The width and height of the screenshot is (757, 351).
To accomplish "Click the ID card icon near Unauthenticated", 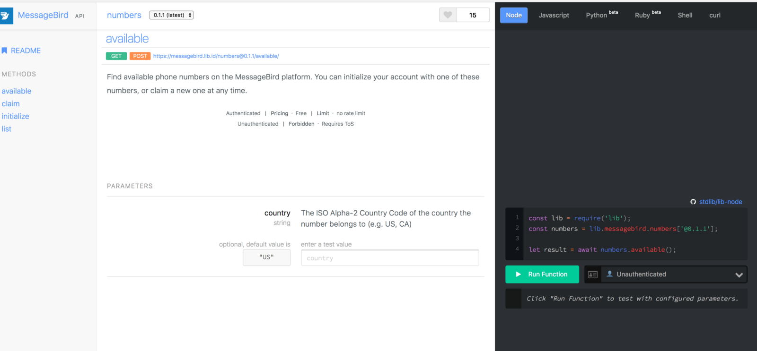I will (593, 274).
